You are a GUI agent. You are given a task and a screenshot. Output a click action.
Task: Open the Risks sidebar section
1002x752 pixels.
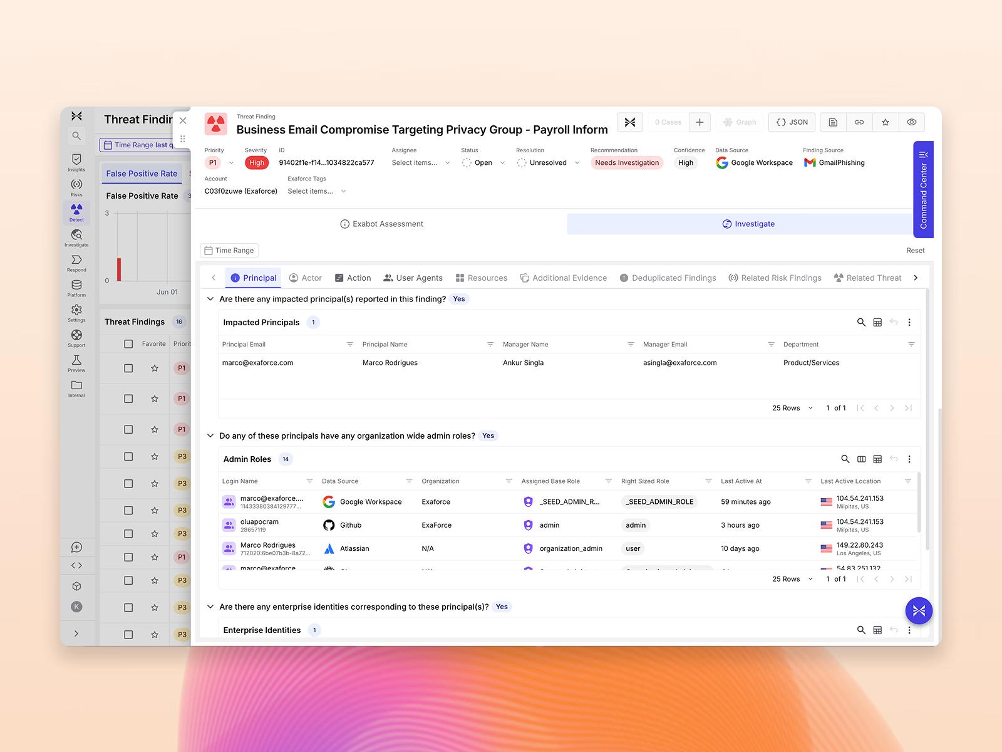point(76,188)
